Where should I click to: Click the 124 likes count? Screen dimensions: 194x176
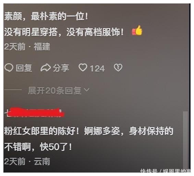(x=97, y=68)
